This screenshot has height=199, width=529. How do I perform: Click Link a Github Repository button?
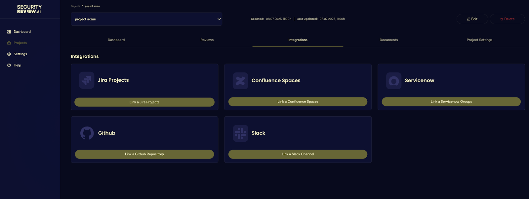144,154
